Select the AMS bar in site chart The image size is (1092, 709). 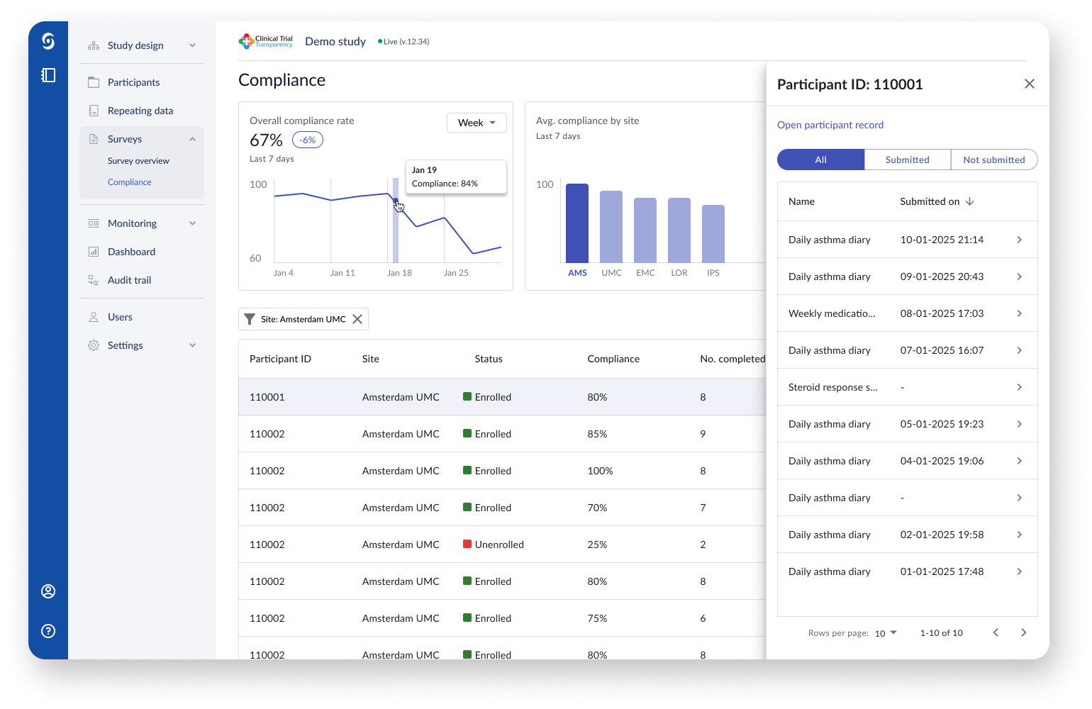point(577,223)
